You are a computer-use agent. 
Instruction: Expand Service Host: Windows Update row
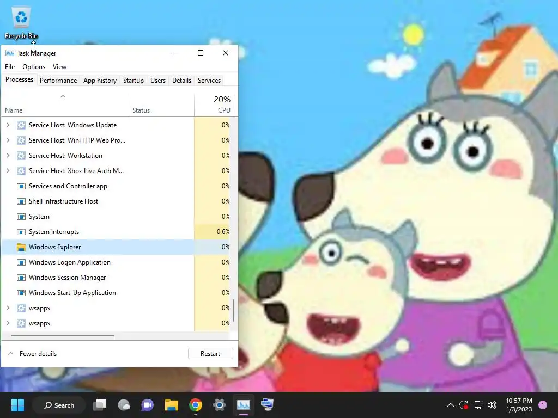pos(8,125)
